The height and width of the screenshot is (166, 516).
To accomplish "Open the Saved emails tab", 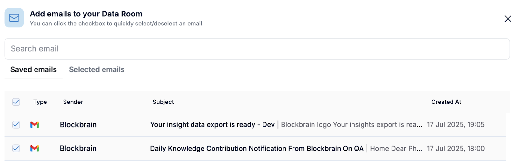I will (34, 69).
